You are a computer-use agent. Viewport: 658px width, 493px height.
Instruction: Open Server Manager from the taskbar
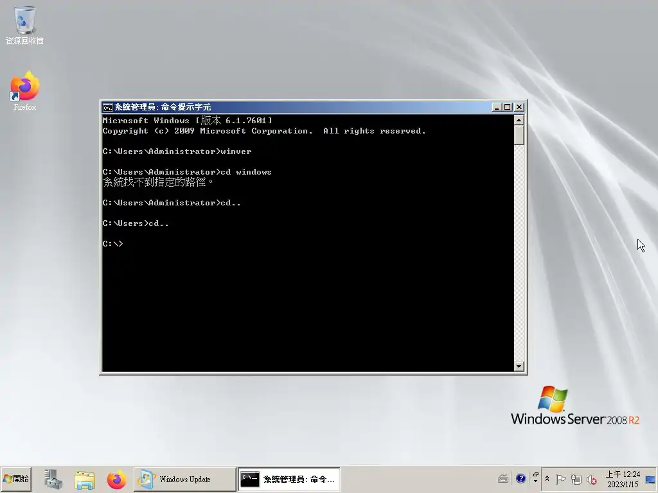(53, 479)
